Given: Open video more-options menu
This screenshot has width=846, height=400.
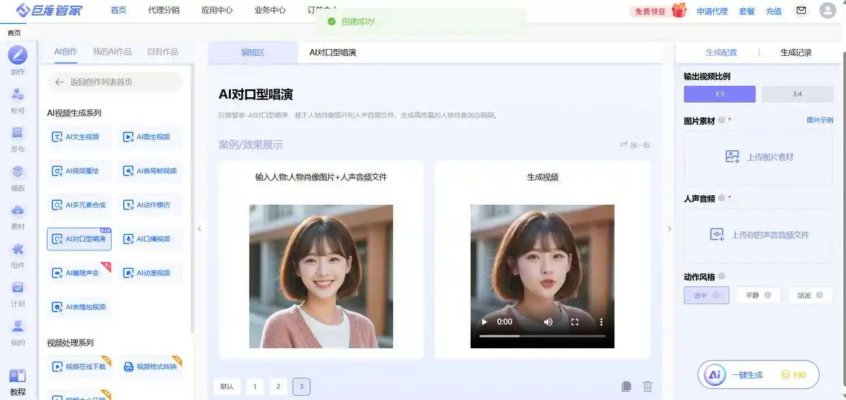Looking at the screenshot, I should pos(601,322).
